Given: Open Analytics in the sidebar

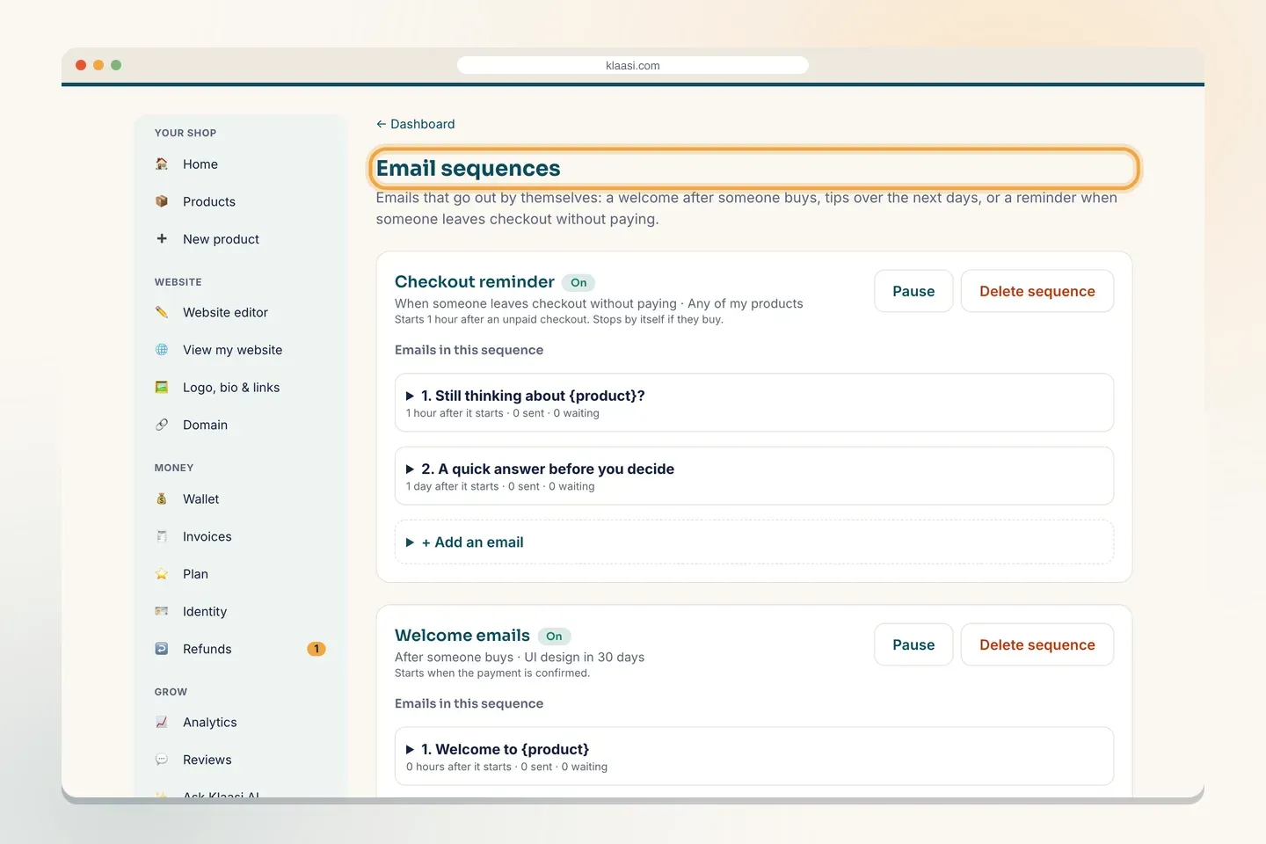Looking at the screenshot, I should click(241, 723).
